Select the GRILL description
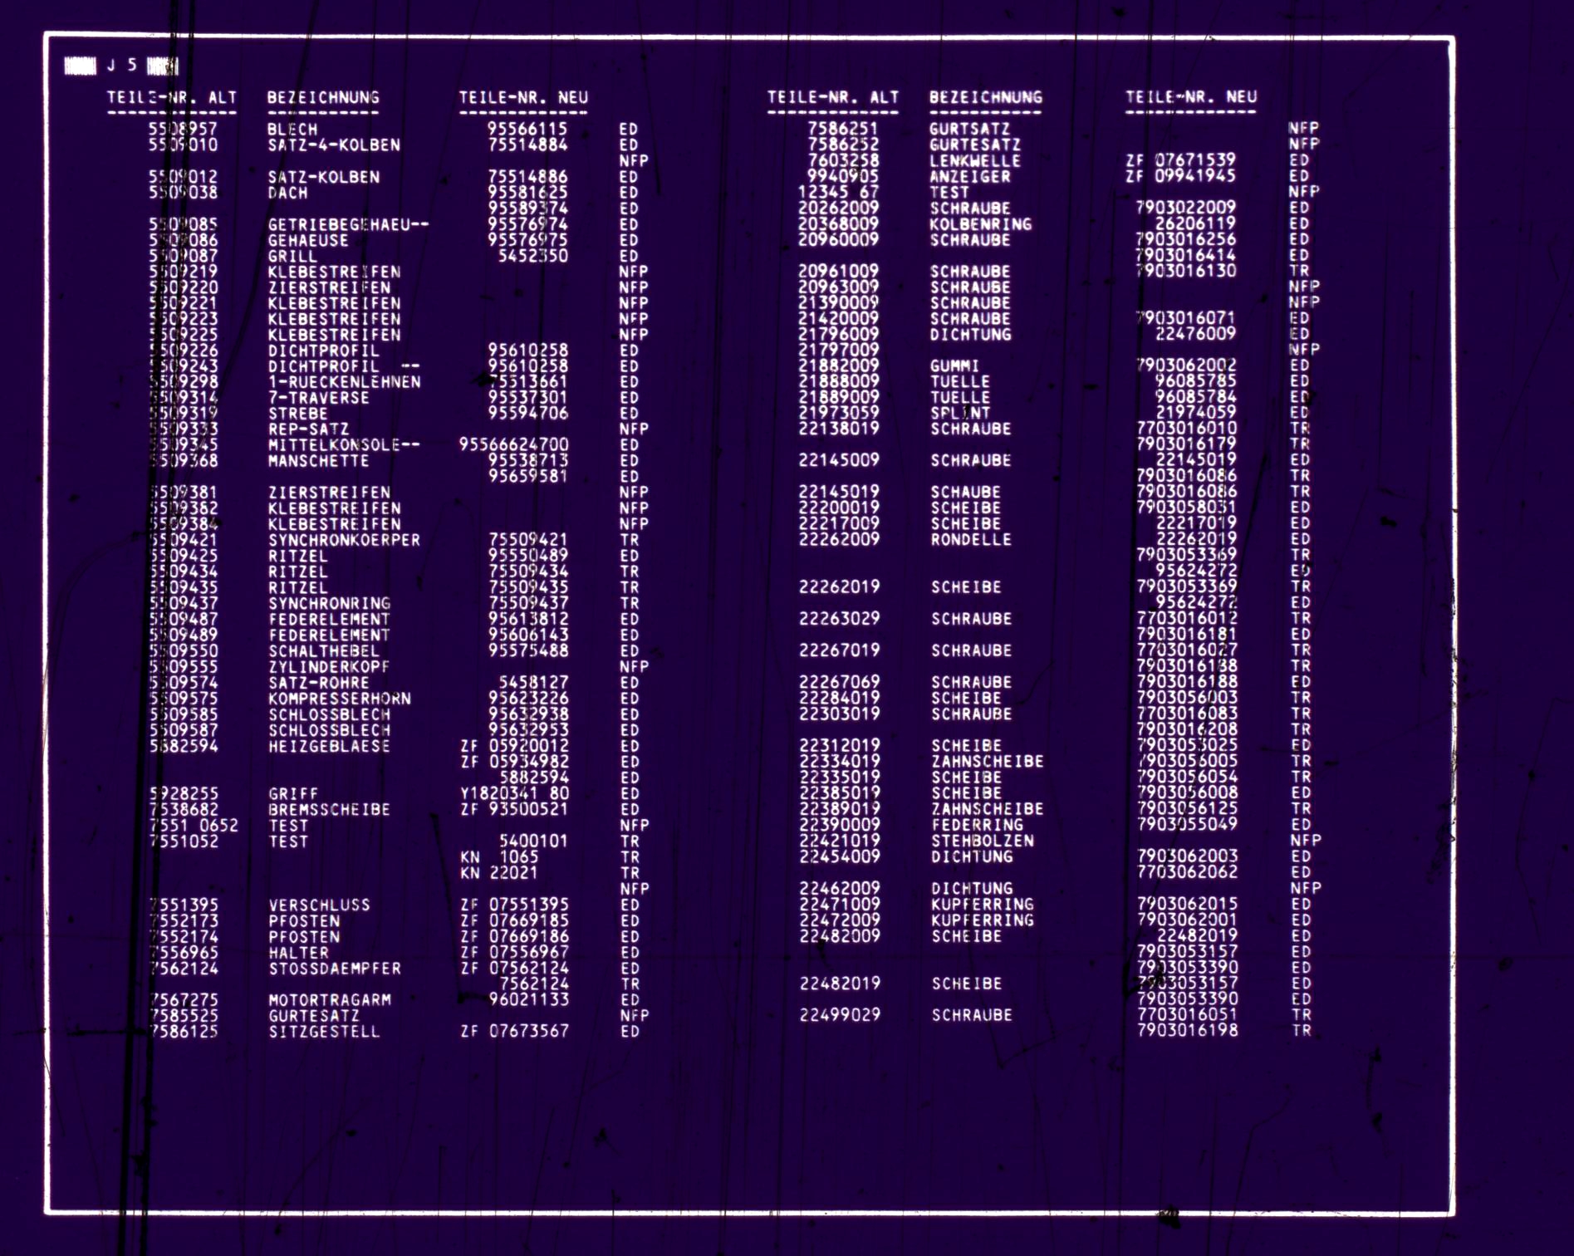The width and height of the screenshot is (1574, 1256). (x=292, y=256)
